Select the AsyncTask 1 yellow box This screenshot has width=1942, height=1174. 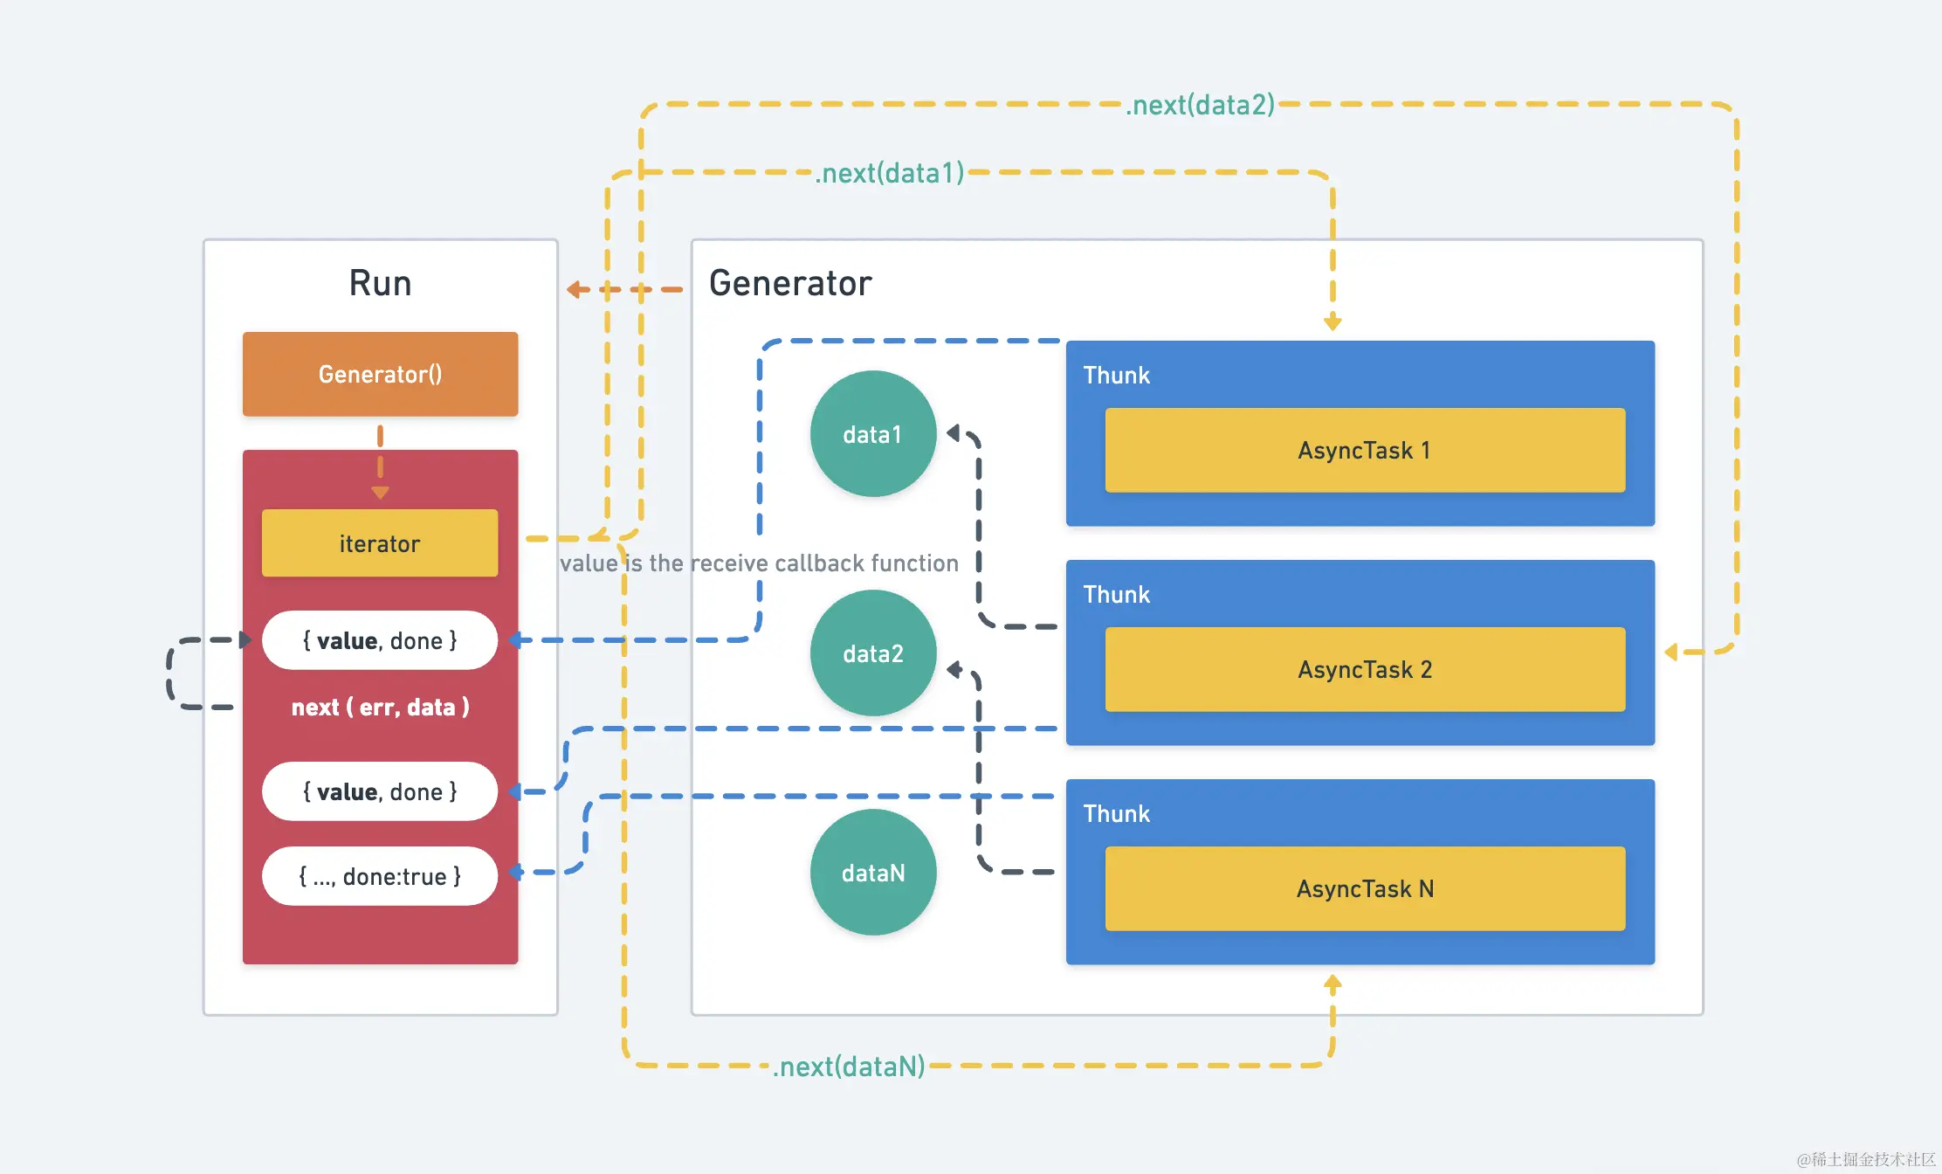(1364, 451)
